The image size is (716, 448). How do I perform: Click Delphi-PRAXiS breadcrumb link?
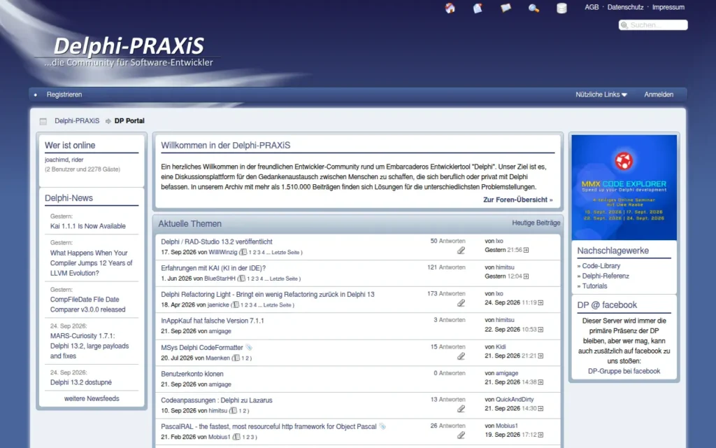click(77, 121)
